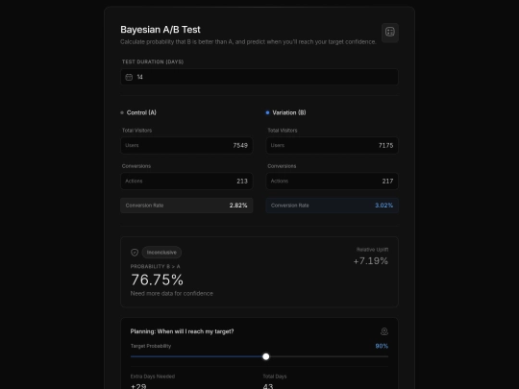Click the TEST DURATION (DAYS) label
This screenshot has width=519, height=389.
[x=153, y=61]
